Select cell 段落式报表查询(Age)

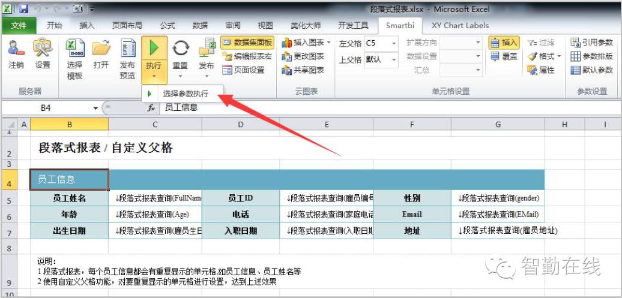[155, 215]
